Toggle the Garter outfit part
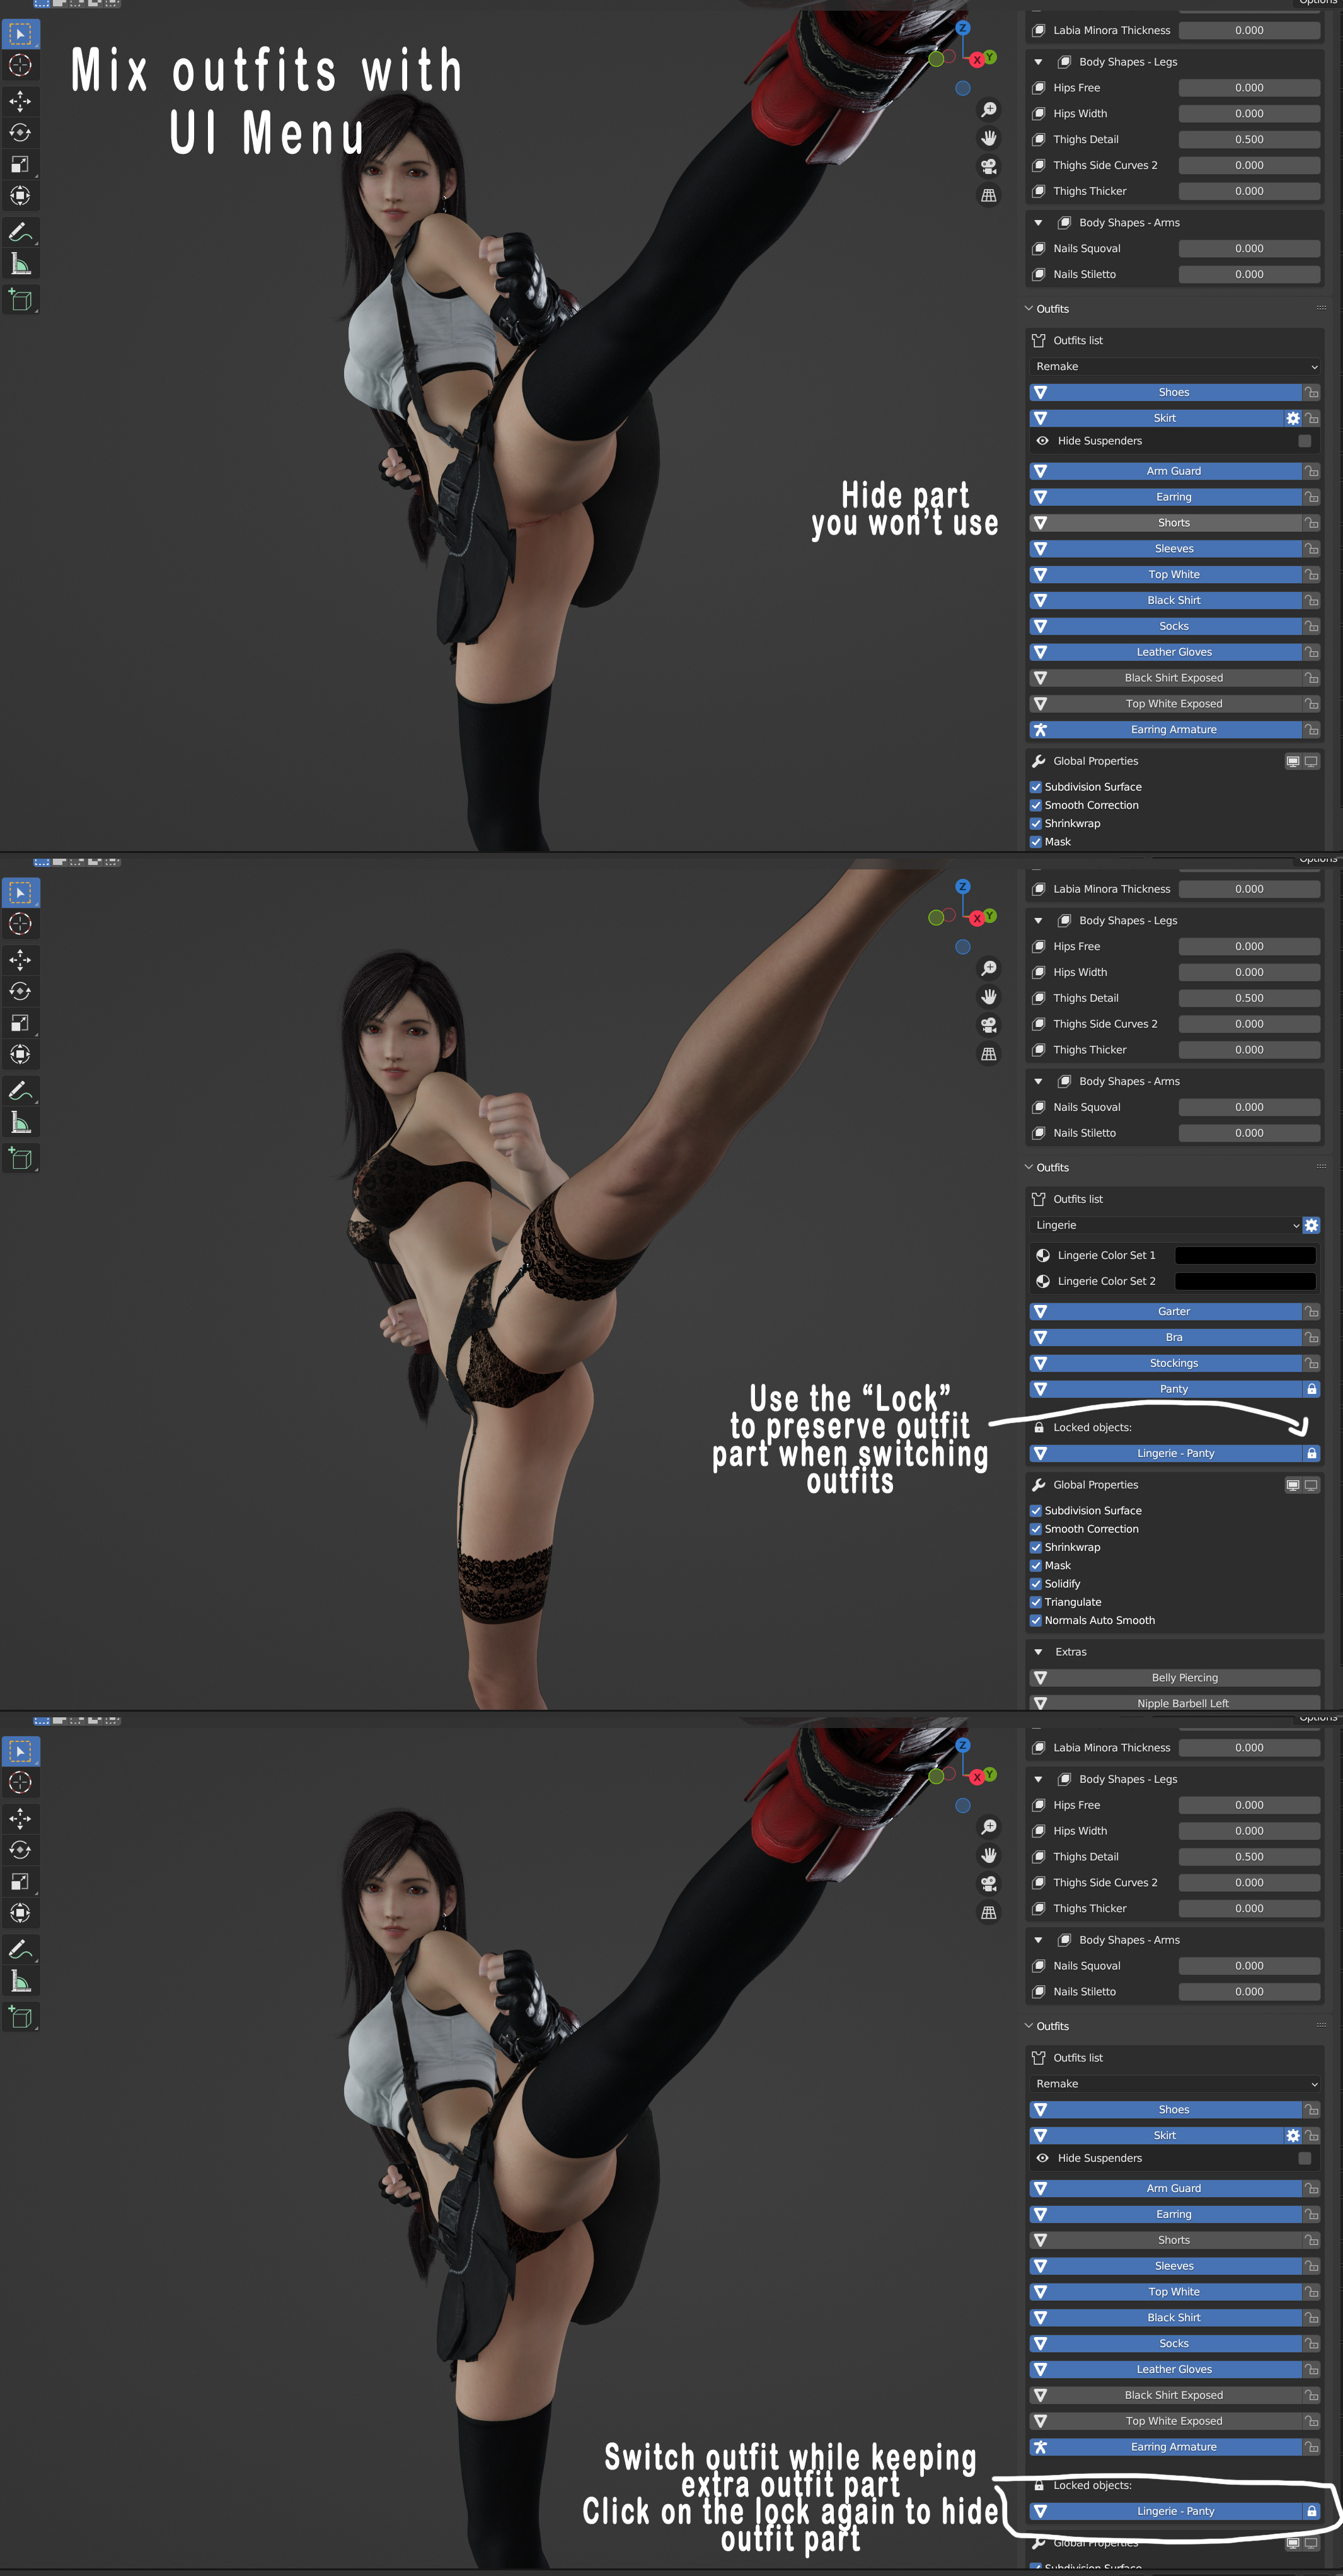The width and height of the screenshot is (1343, 2576). point(1165,1311)
